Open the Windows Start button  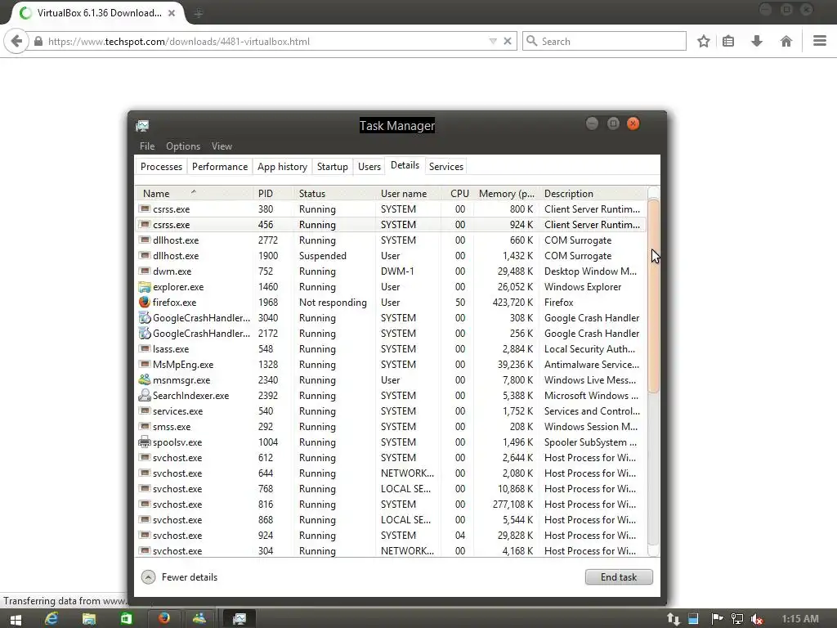pos(16,619)
